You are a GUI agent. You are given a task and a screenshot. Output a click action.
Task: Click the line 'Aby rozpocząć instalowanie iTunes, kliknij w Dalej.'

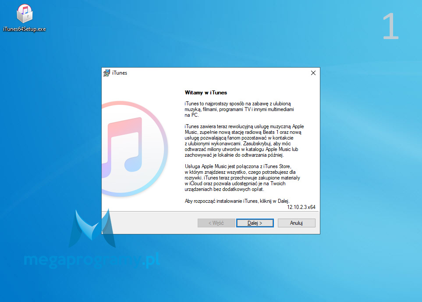point(237,201)
